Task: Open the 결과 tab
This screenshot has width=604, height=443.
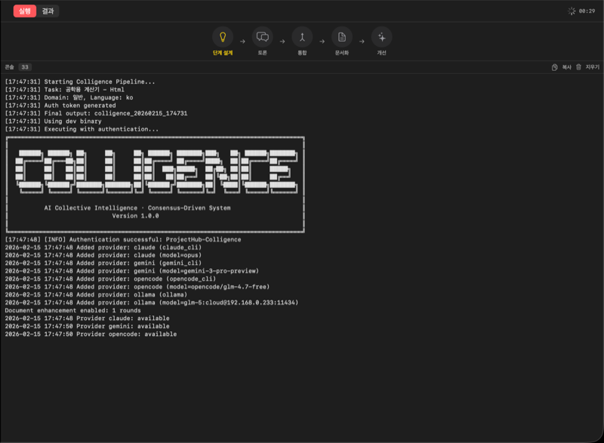Action: click(48, 11)
